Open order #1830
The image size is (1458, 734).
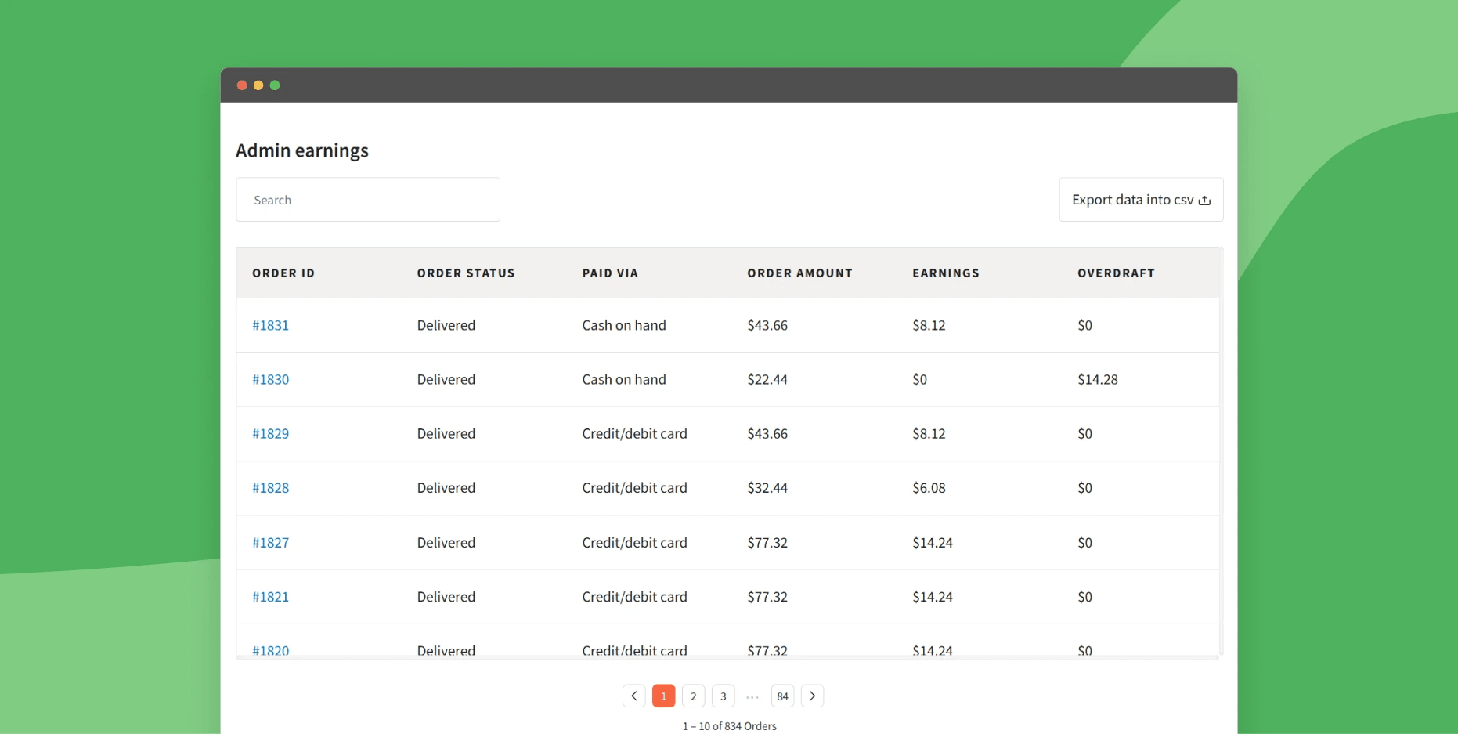pyautogui.click(x=270, y=379)
